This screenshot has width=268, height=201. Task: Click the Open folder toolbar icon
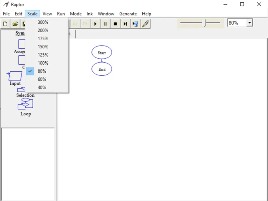(15, 24)
